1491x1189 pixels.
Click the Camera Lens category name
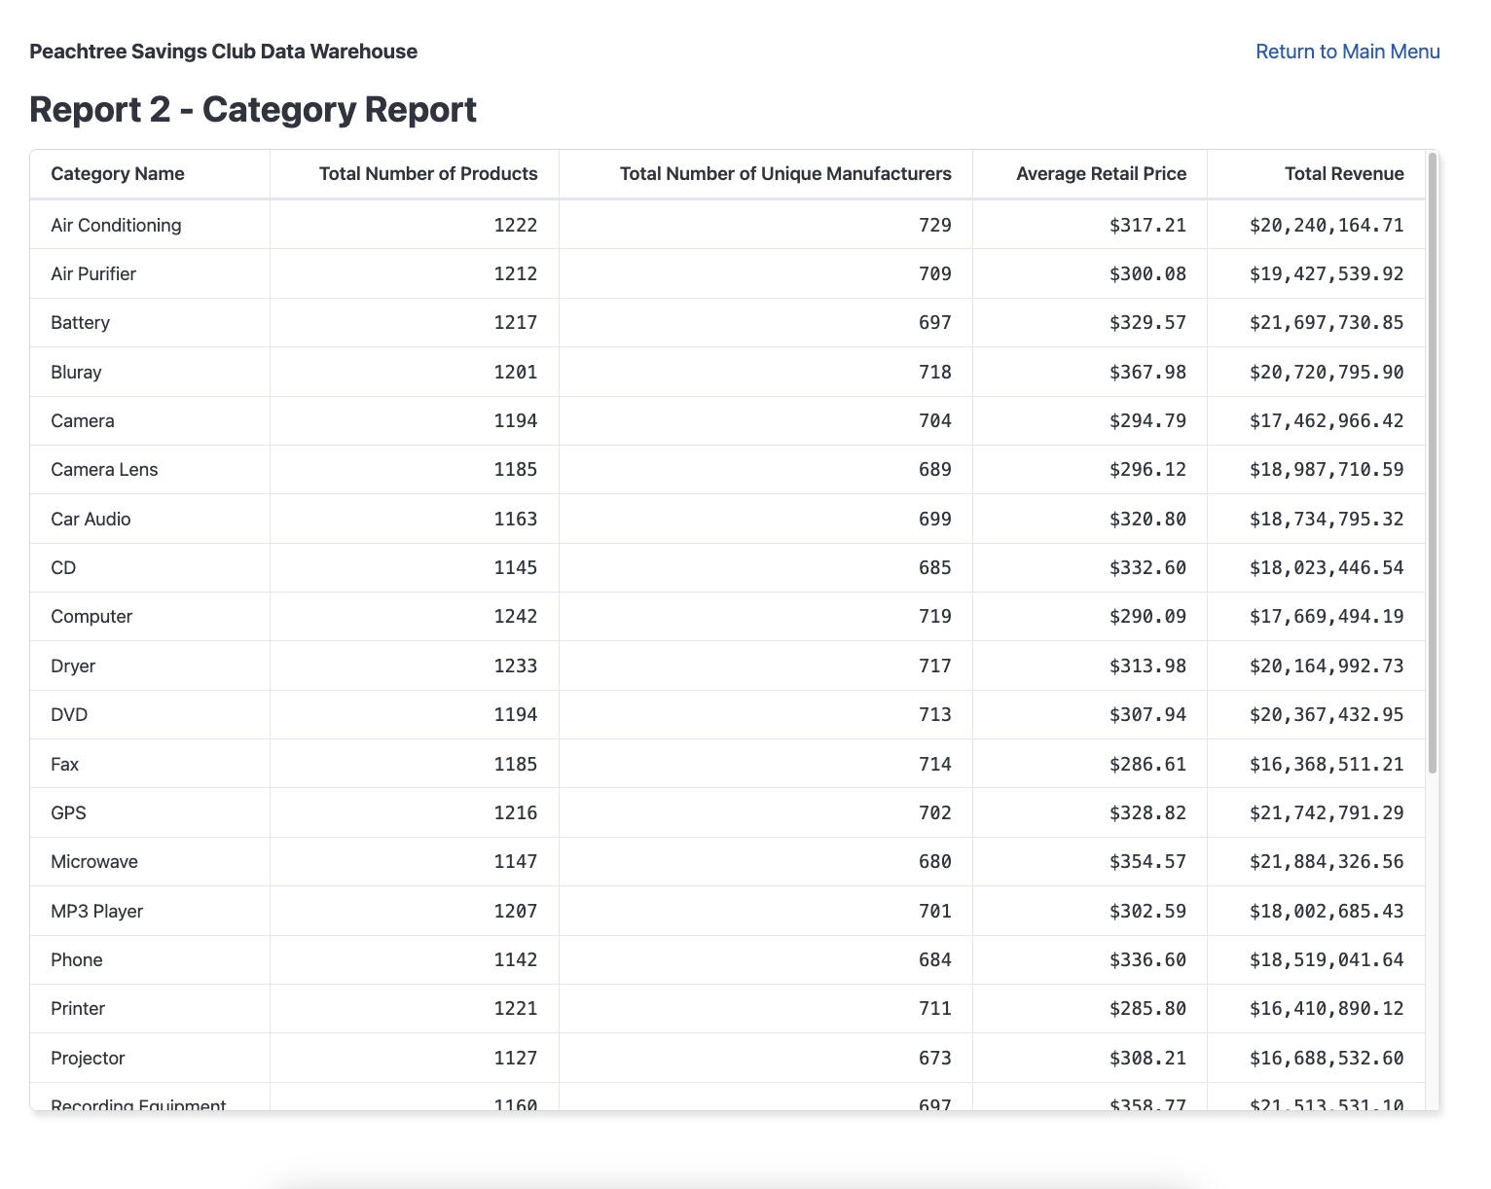[104, 469]
